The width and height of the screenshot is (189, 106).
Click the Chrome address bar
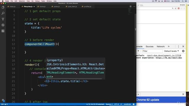click(x=154, y=8)
